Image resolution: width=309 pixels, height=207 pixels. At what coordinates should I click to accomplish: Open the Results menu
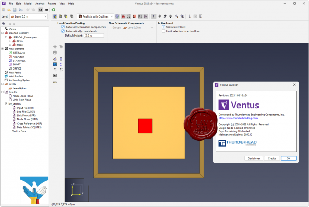click(x=52, y=4)
